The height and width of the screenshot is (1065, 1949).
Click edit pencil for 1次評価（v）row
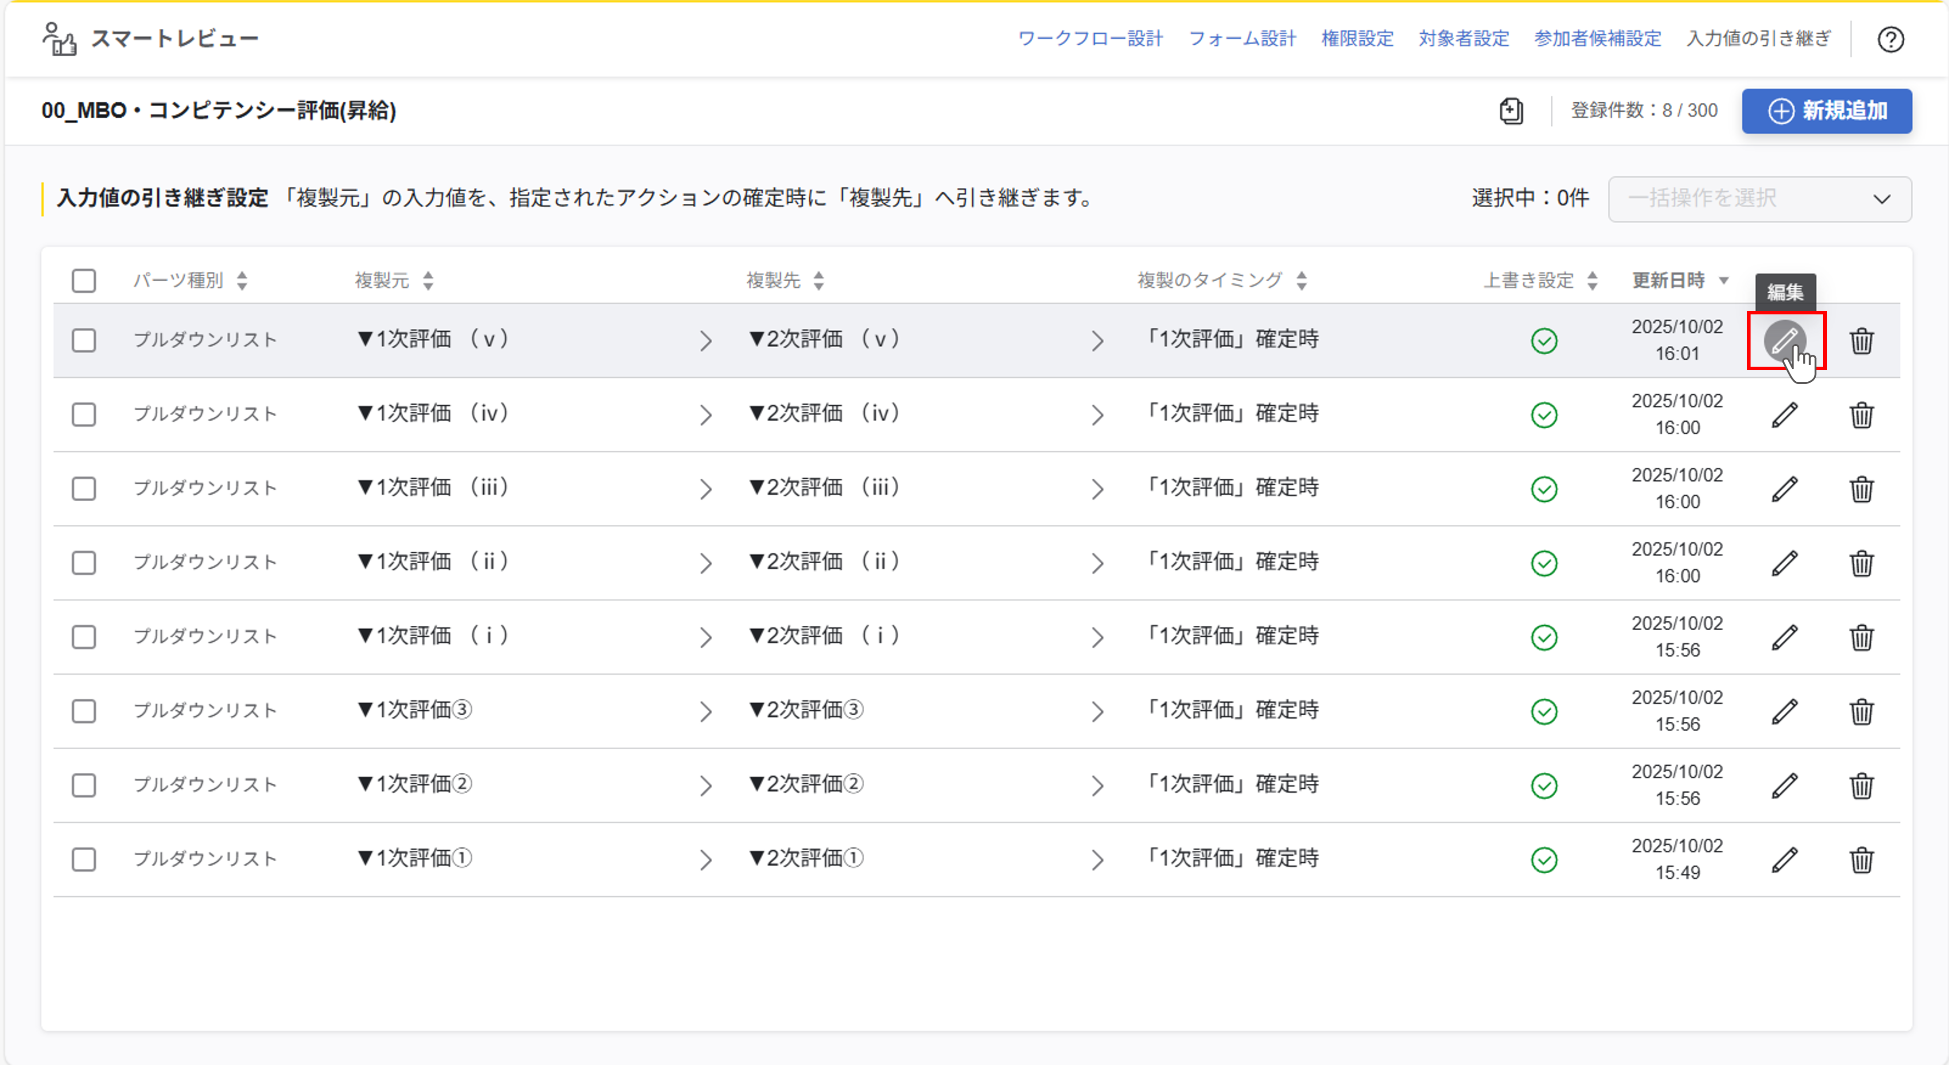click(1784, 341)
